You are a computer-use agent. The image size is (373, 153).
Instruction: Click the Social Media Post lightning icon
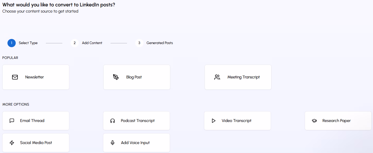coord(12,142)
